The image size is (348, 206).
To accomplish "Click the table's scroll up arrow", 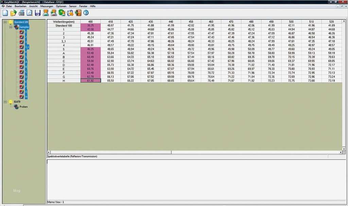I will coord(344,21).
